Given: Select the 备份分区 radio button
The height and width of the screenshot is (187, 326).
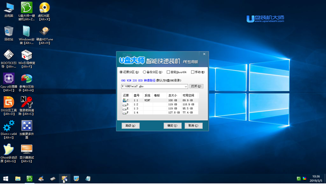Looking at the screenshot, I should [144, 72].
